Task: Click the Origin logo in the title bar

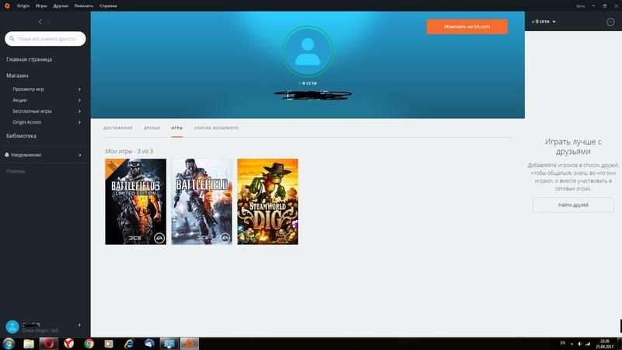Action: (x=7, y=5)
